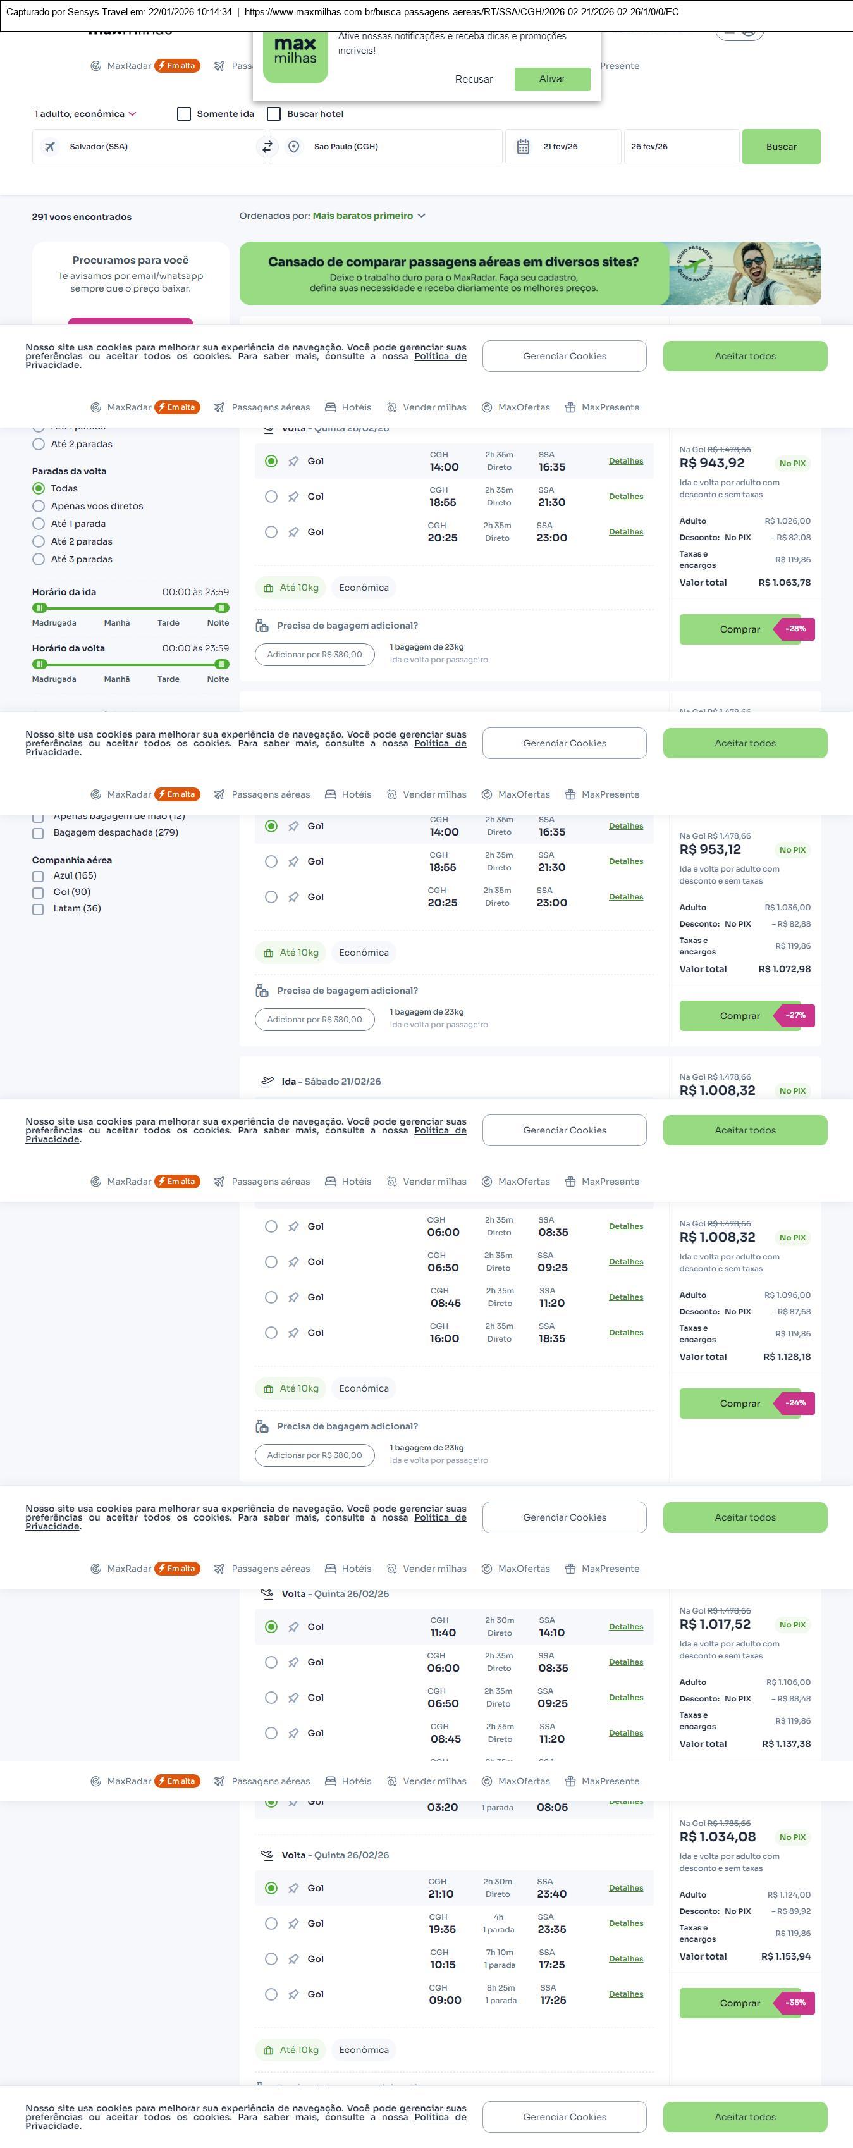Filter by Latam airline checkbox
Viewport: 853px width, 2148px height.
[x=37, y=909]
